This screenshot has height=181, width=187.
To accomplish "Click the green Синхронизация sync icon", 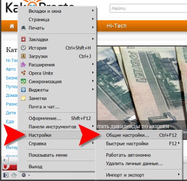I will (x=23, y=81).
